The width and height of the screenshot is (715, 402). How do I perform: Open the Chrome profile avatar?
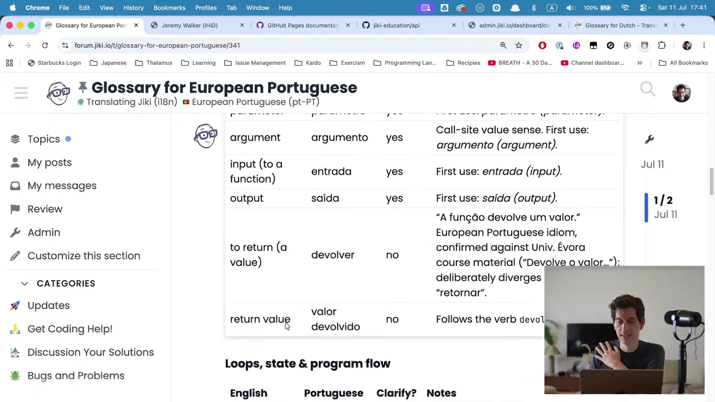(687, 45)
